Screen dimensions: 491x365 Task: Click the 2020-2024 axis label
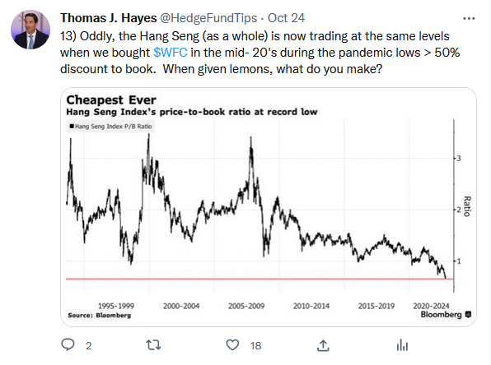point(431,306)
